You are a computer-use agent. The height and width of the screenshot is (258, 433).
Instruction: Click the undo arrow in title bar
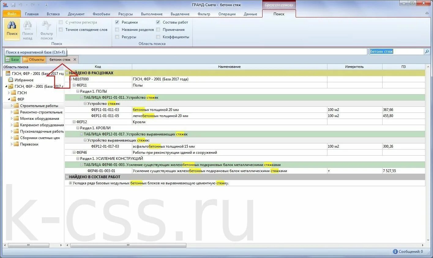click(21, 5)
